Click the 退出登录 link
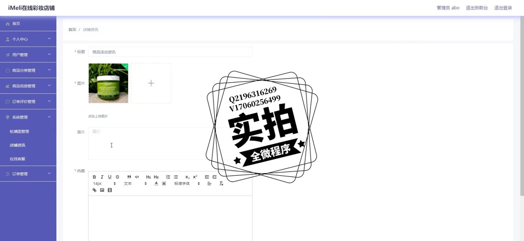This screenshot has height=241, width=524. (x=503, y=8)
